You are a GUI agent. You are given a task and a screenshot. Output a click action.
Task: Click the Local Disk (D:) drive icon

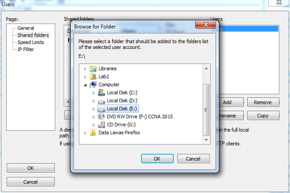pos(102,101)
